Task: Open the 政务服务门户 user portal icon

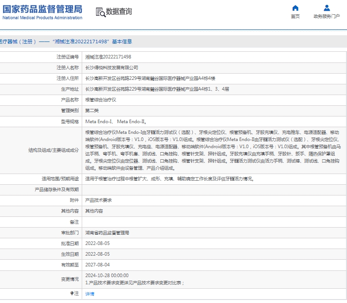Action: click(x=326, y=8)
